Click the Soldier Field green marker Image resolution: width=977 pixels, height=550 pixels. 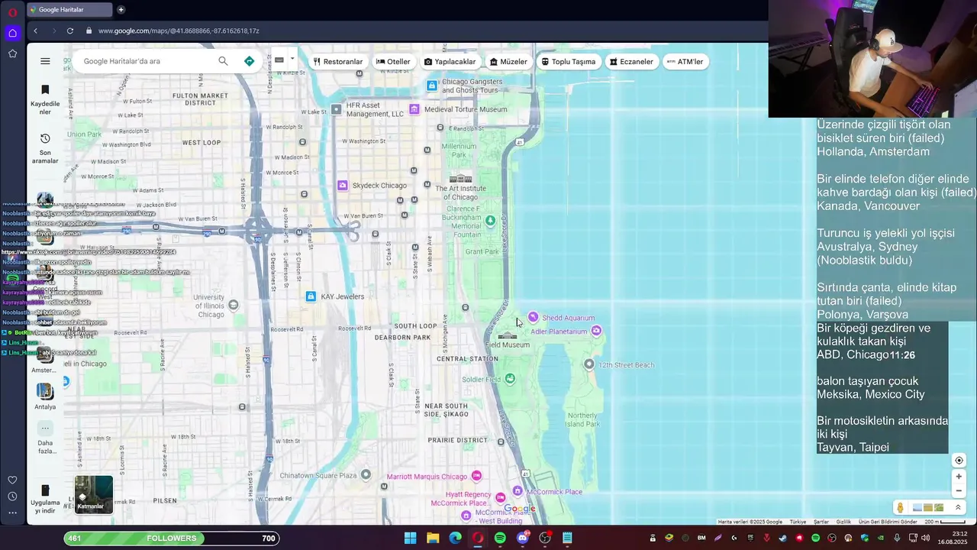coord(510,378)
